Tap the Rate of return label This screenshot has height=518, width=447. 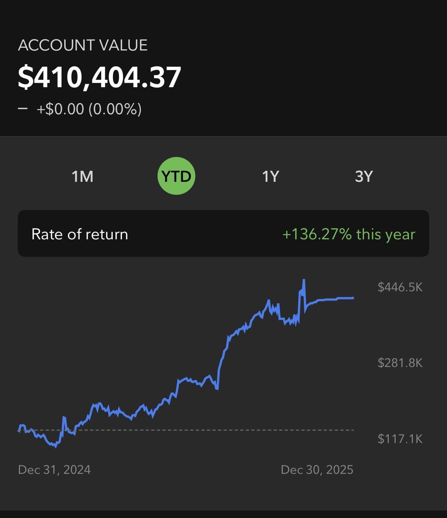click(80, 234)
